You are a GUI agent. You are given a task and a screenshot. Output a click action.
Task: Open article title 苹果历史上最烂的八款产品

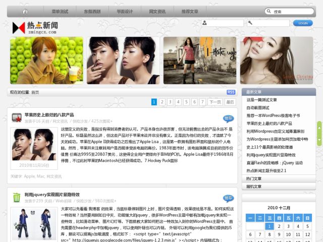coord(49,115)
